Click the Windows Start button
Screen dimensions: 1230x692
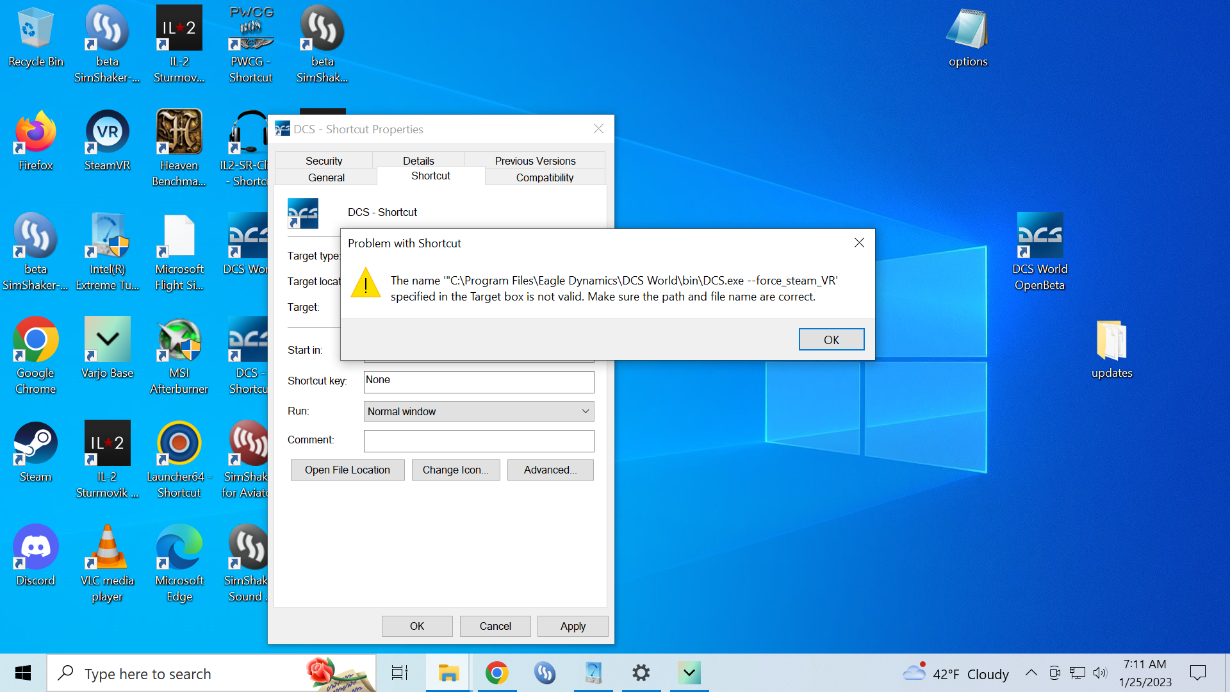(x=23, y=673)
